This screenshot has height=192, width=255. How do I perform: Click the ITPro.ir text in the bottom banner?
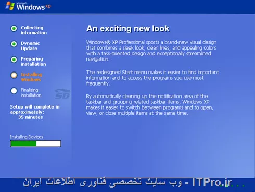(x=212, y=182)
